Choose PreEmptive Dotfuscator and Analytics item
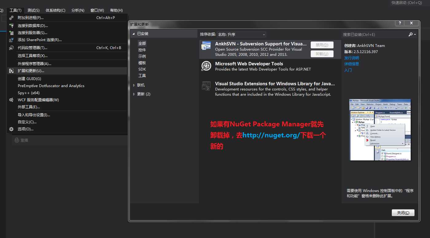Screen dimensions: 430x238 [67, 86]
